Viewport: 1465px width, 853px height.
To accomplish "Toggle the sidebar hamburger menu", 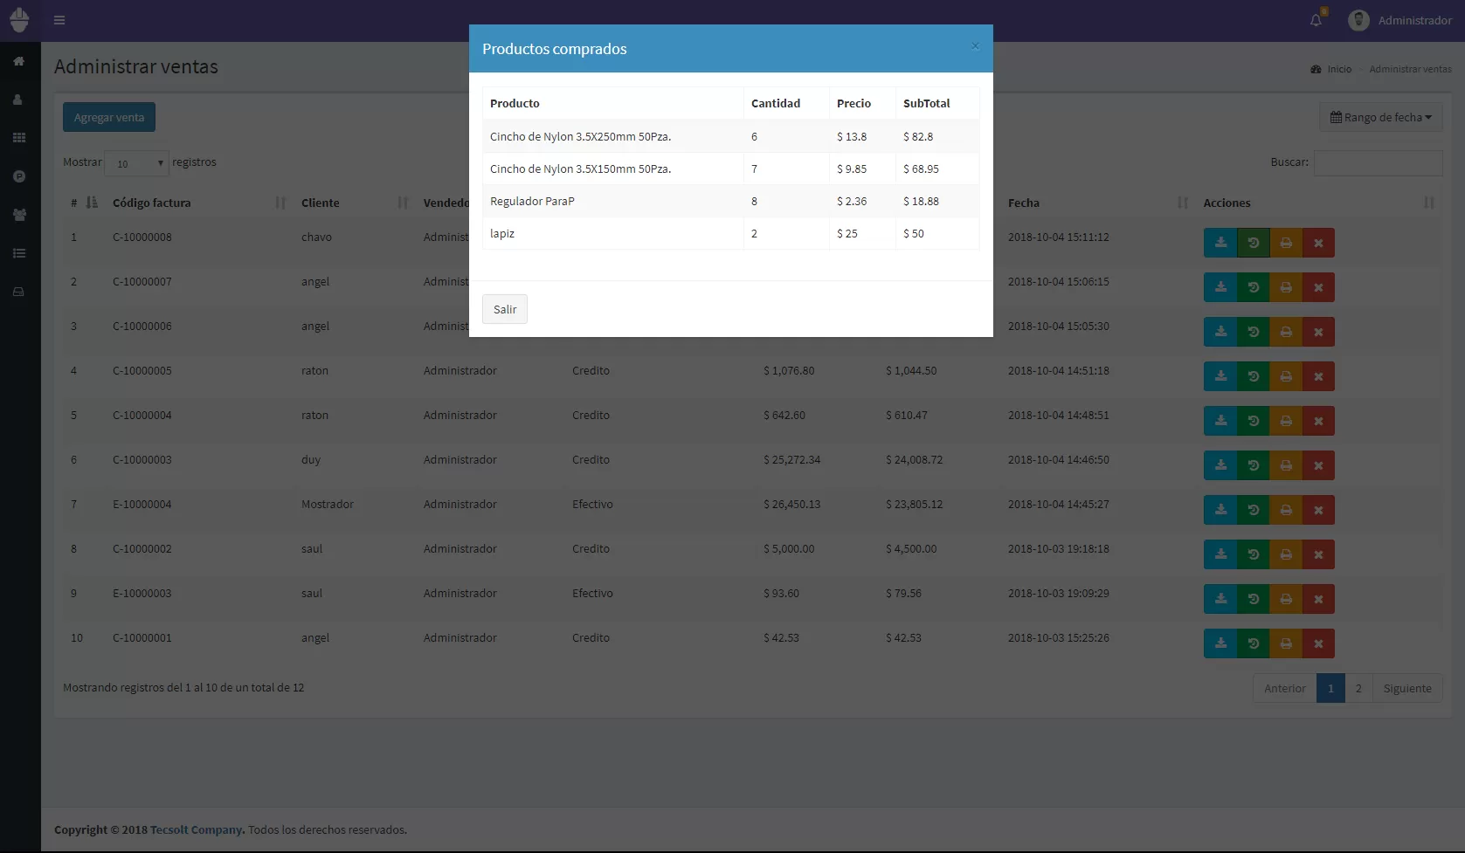I will 59,20.
